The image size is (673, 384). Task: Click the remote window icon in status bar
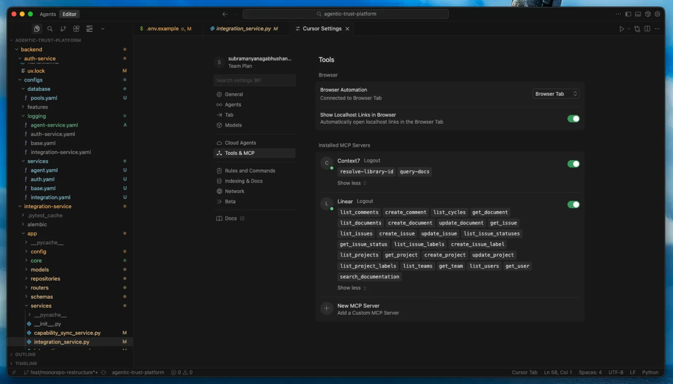[14, 372]
